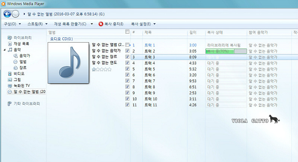The width and height of the screenshot is (298, 162).
Task: Click the 라이브러리에 복사됨 status text
Action: point(224,45)
